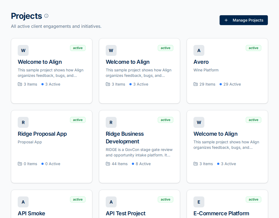Click active badge on Ridge Business Development card

click(x=165, y=120)
